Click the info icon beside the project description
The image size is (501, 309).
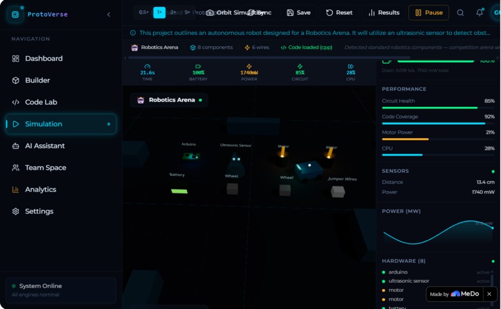point(133,32)
